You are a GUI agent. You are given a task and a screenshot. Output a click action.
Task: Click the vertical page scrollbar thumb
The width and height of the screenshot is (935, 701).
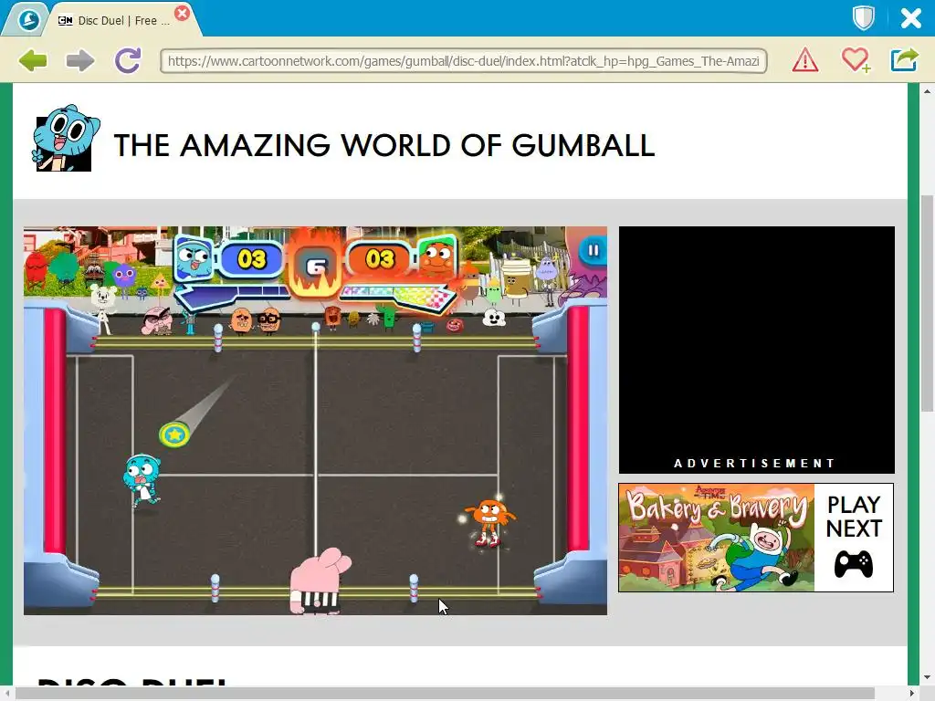point(927,303)
